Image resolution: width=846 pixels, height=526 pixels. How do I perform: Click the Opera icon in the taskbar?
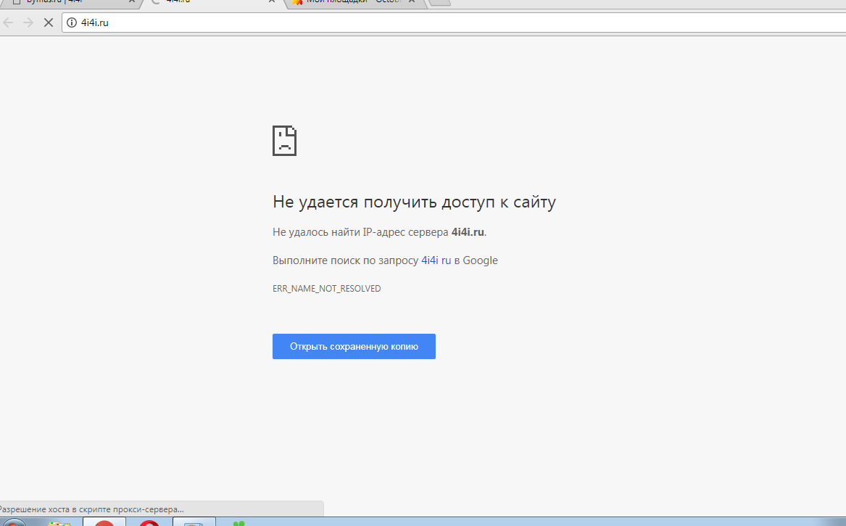click(149, 523)
